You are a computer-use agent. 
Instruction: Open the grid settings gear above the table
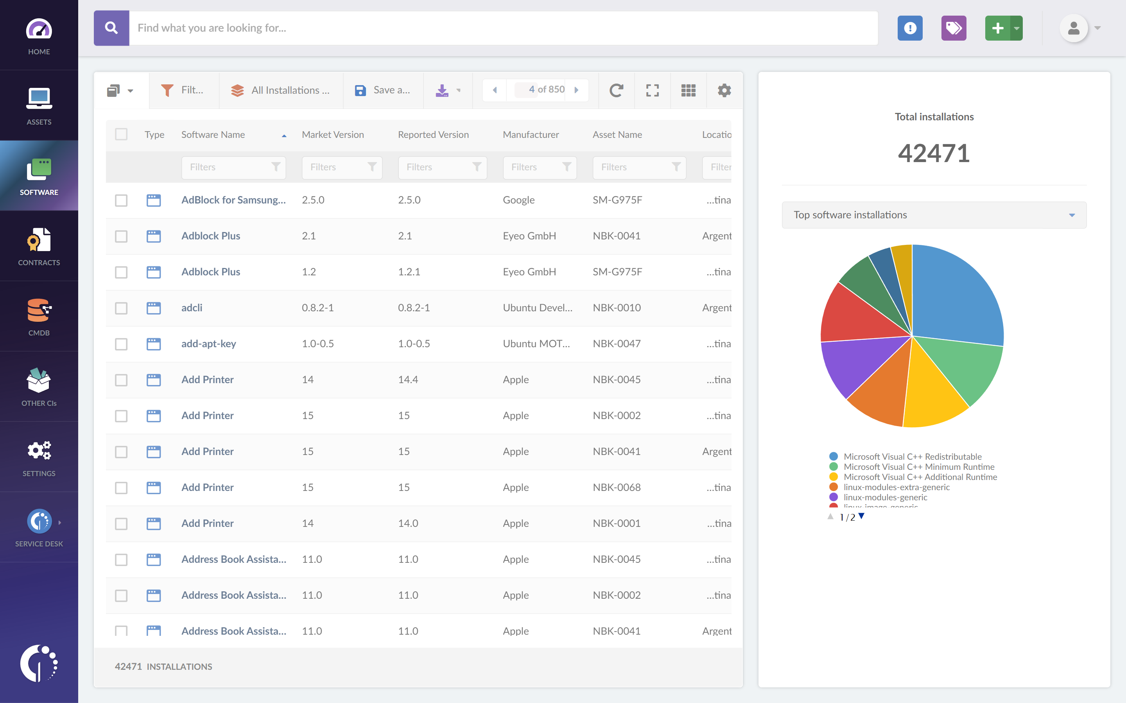point(724,90)
